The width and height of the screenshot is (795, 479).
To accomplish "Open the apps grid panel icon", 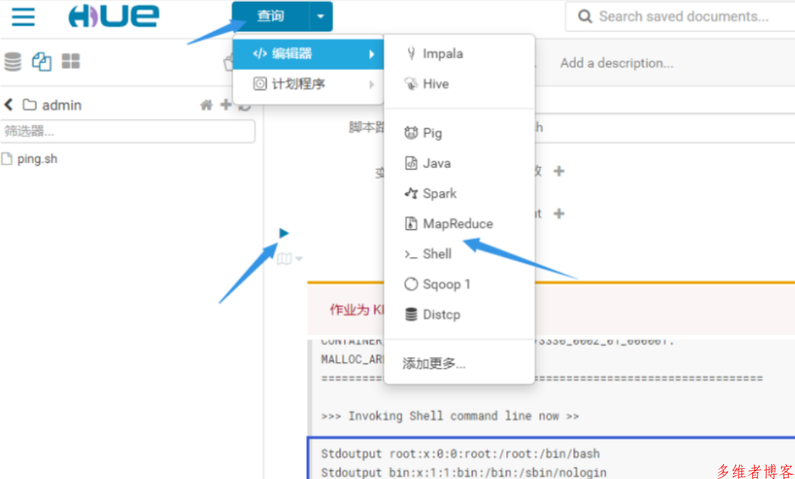I will (x=70, y=61).
